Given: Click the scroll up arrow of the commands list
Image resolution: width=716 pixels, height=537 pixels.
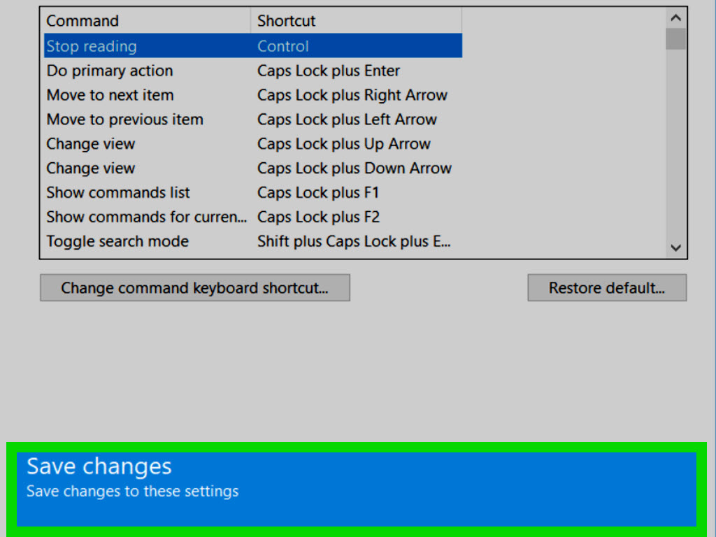Looking at the screenshot, I should pos(676,17).
